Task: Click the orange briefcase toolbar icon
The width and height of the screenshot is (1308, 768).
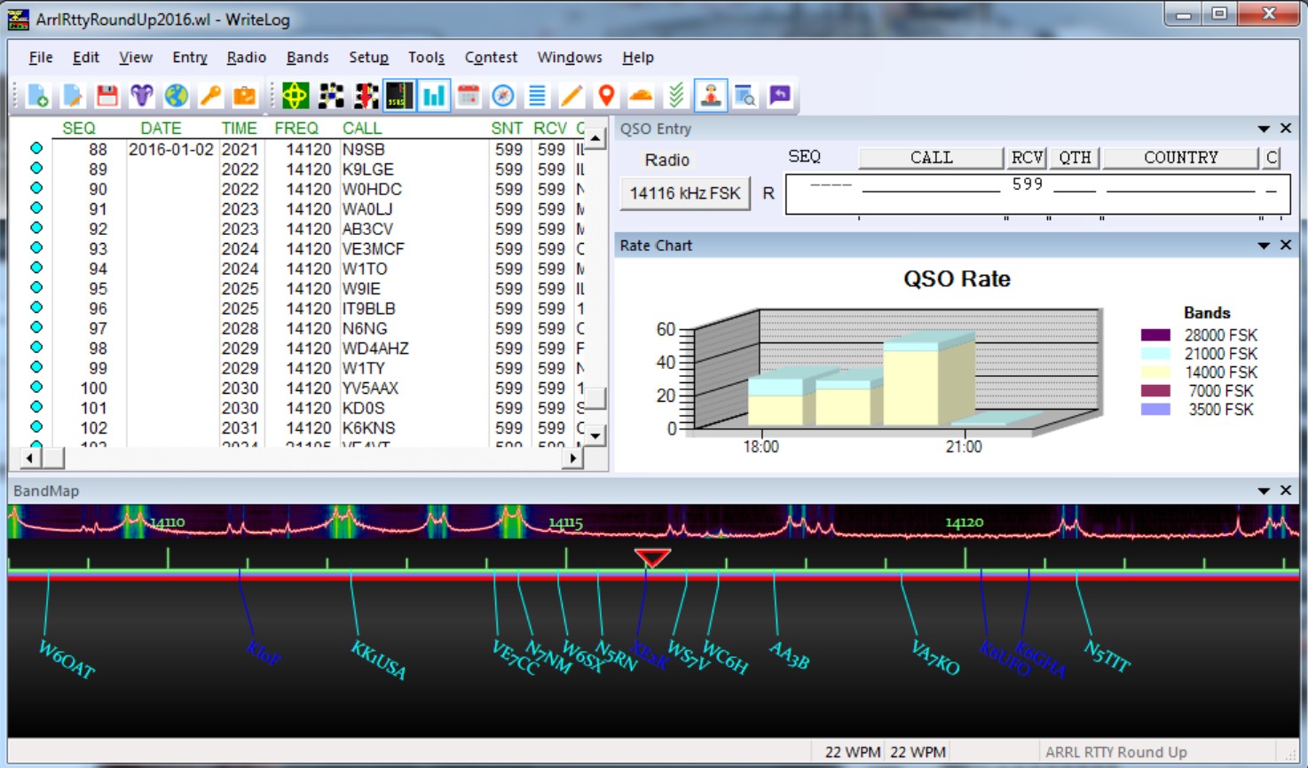Action: [245, 96]
